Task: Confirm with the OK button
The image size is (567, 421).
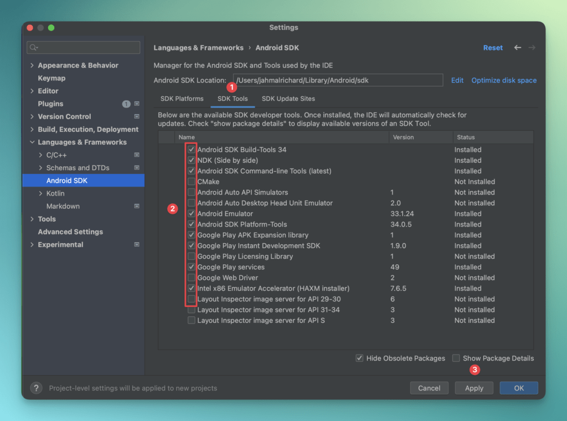Action: (x=519, y=388)
